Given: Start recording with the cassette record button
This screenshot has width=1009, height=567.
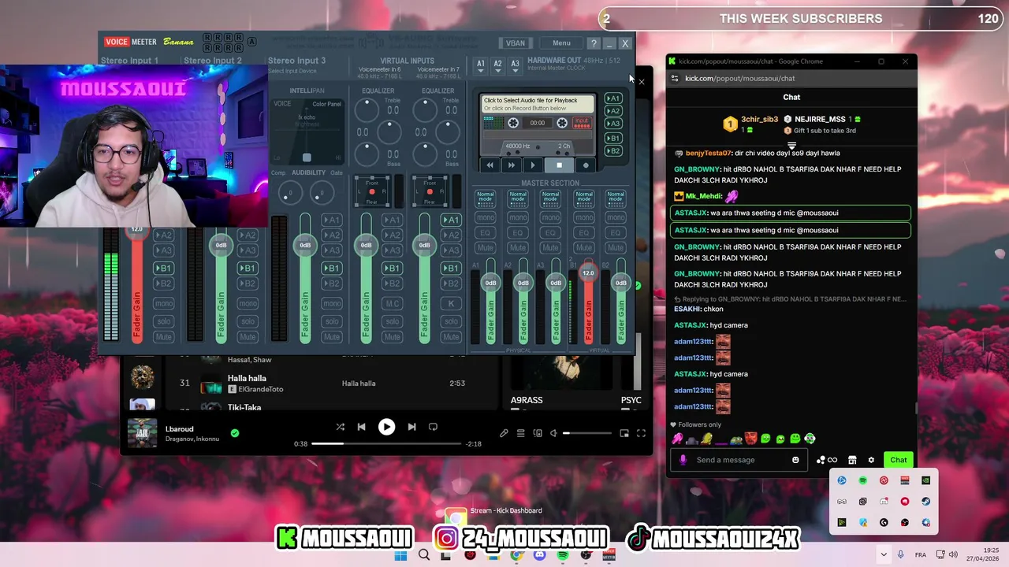Looking at the screenshot, I should tap(585, 165).
